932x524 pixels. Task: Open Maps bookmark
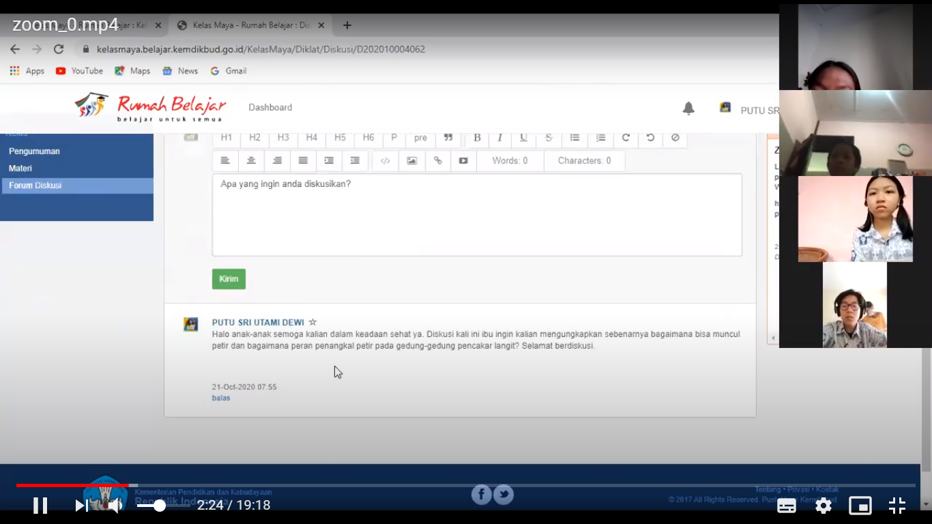pyautogui.click(x=132, y=71)
